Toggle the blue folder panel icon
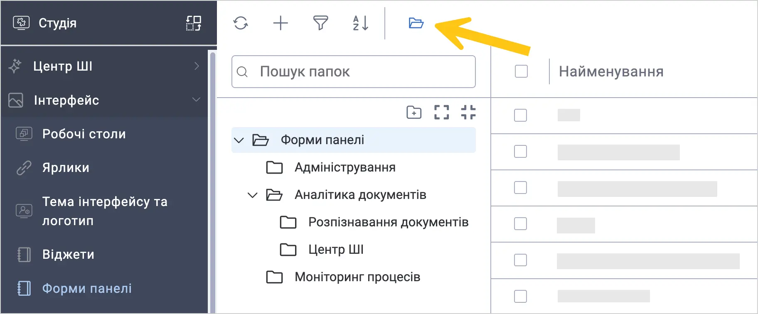The width and height of the screenshot is (758, 314). (416, 23)
